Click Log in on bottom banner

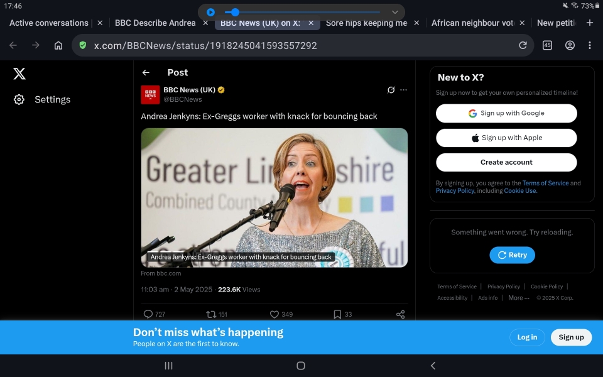coord(527,337)
